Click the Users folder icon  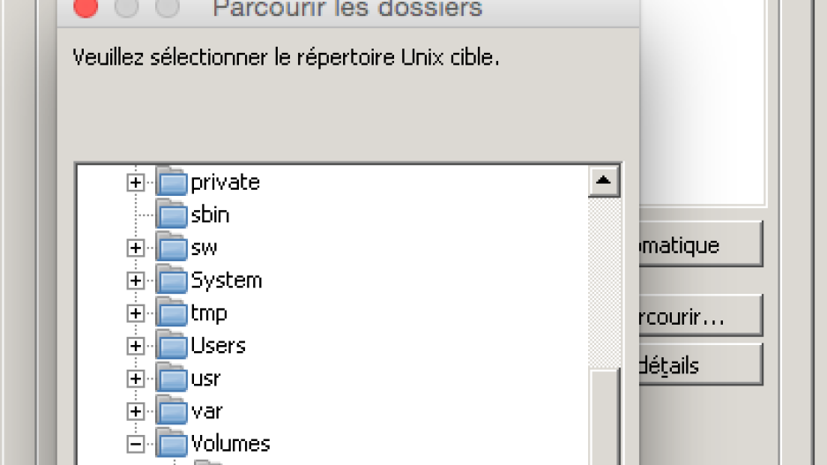pyautogui.click(x=172, y=346)
